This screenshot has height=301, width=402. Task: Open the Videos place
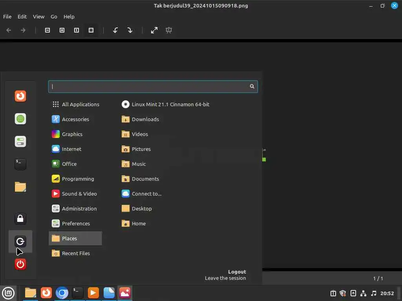pyautogui.click(x=135, y=134)
